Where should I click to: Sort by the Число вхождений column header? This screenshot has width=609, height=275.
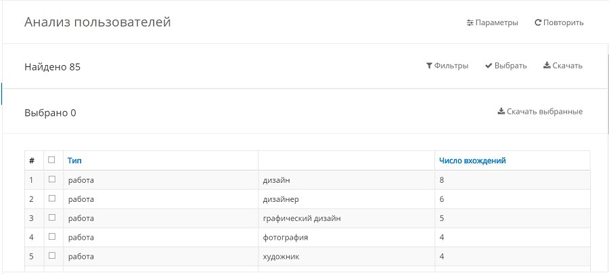472,161
